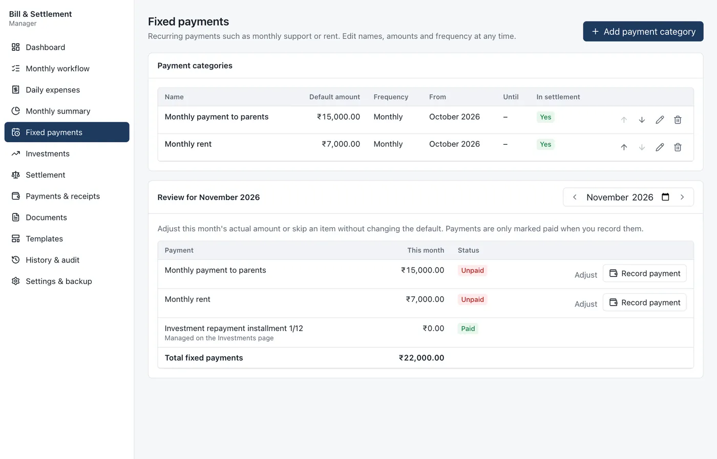Open Dashboard from sidebar
The width and height of the screenshot is (717, 459).
(67, 47)
